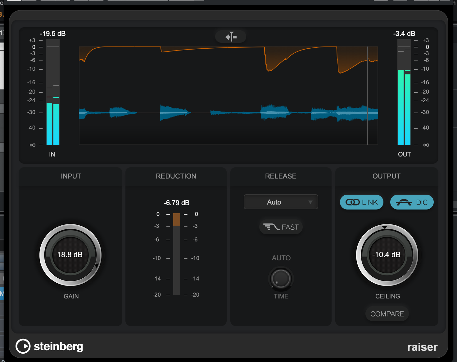Image resolution: width=457 pixels, height=362 pixels.
Task: Reset the output peak value -3.4 dB
Action: point(404,33)
